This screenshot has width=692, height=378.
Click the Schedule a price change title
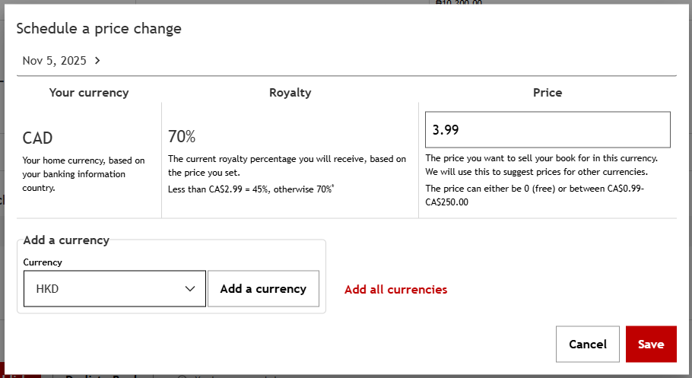[x=99, y=29]
